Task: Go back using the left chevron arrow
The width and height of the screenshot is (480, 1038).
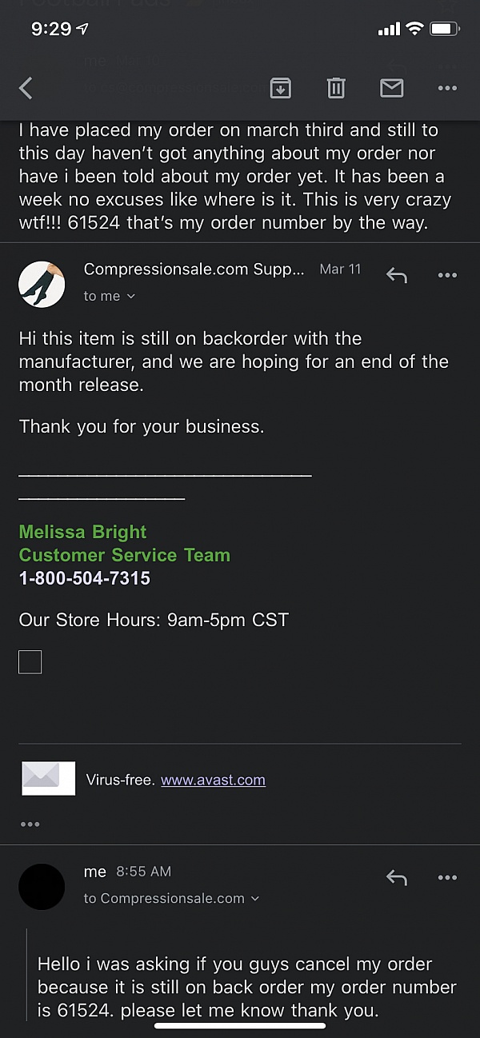Action: pyautogui.click(x=26, y=88)
